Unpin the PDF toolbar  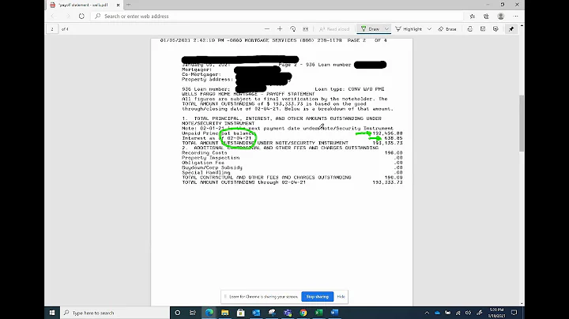(x=511, y=29)
